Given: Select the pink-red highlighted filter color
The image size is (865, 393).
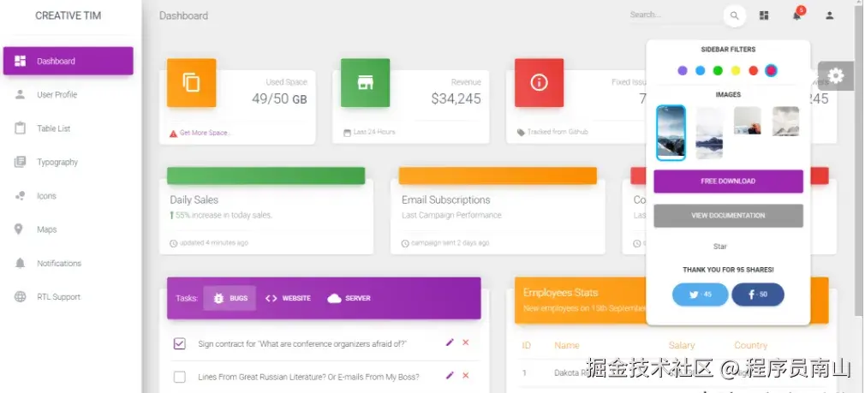Looking at the screenshot, I should (771, 70).
